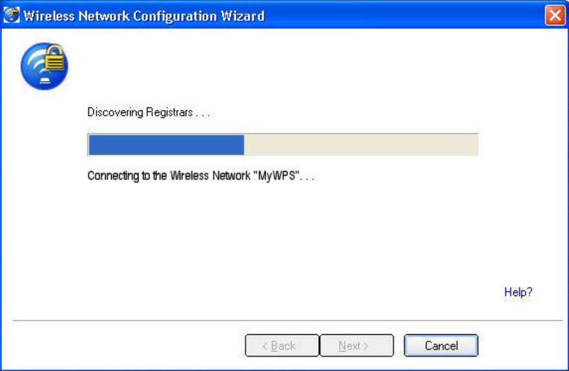The height and width of the screenshot is (371, 569).
Task: Click the gold padlock on the wireless logo
Action: (x=55, y=57)
